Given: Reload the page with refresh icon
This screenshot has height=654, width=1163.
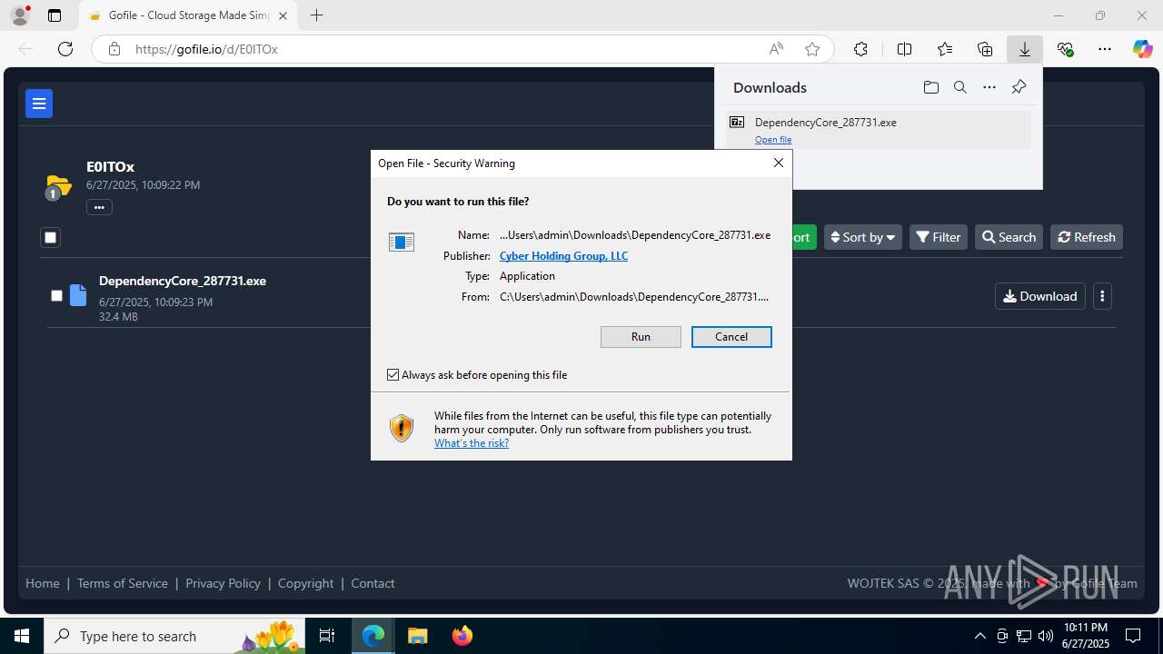Looking at the screenshot, I should point(65,49).
